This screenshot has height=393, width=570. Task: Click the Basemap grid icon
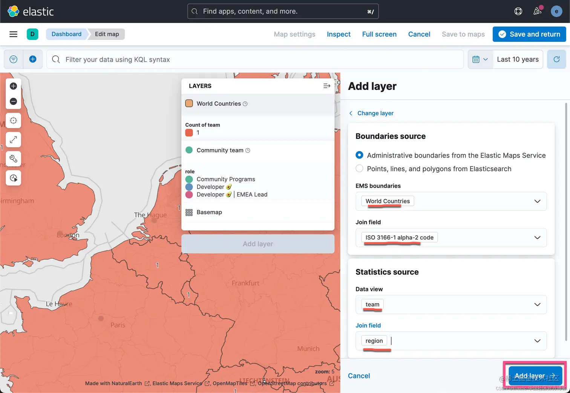189,212
